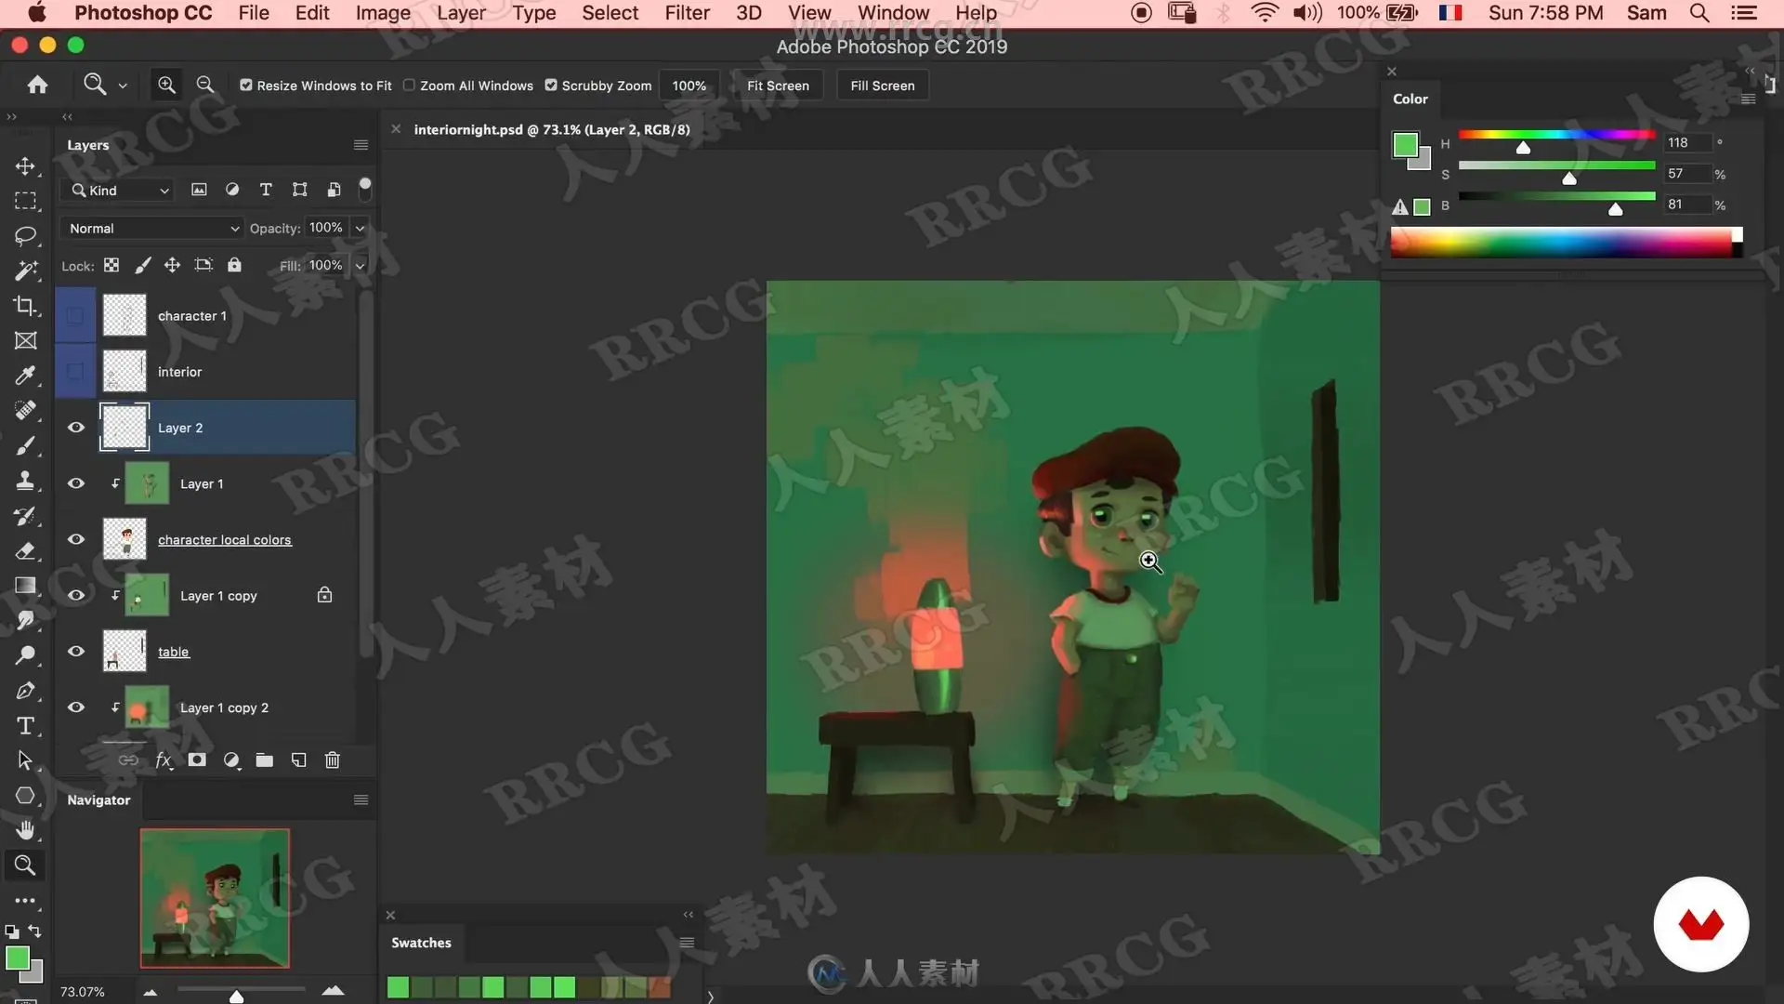Image resolution: width=1784 pixels, height=1004 pixels.
Task: Click the Navigator preview thumbnail
Action: (x=215, y=898)
